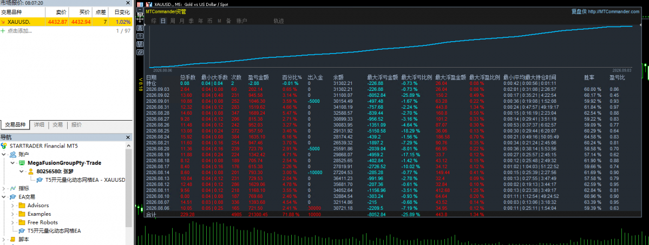Viewport: 649px width, 245px height.
Task: Click the Examples folder icon
Action: [22, 214]
